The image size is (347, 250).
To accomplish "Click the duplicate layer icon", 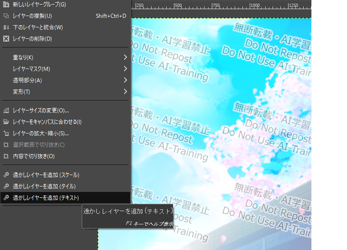I will pos(6,16).
